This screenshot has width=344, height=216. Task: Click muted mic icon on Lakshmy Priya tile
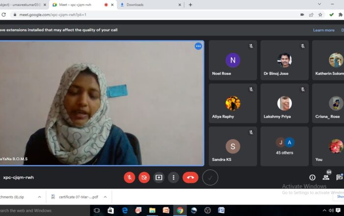[303, 90]
